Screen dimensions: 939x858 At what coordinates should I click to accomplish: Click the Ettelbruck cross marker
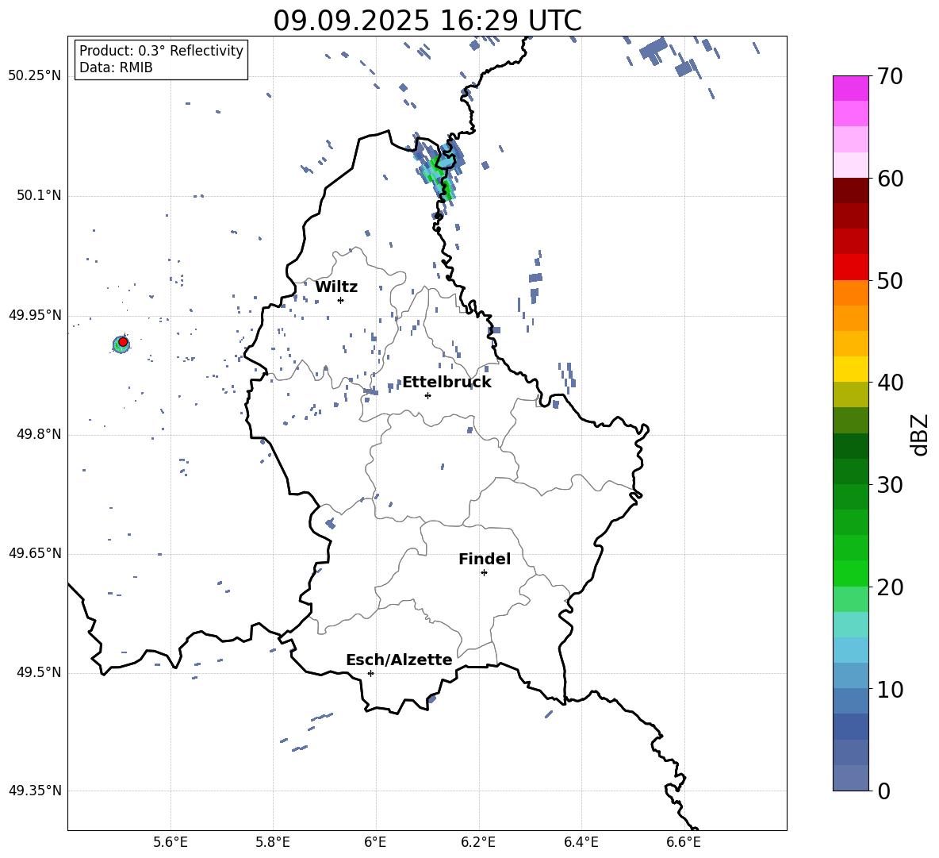(427, 395)
